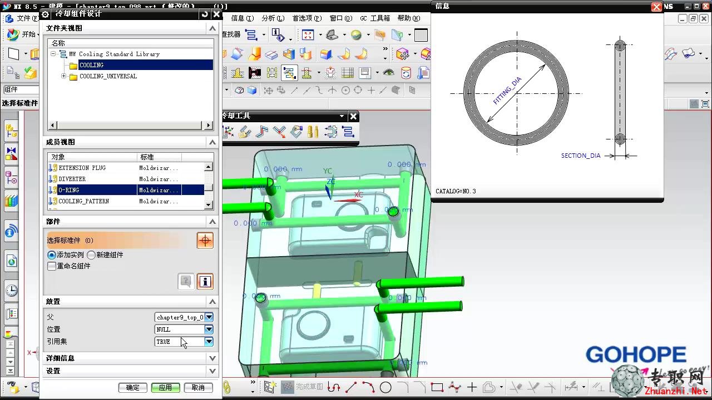The image size is (712, 400).
Task: Click the red cylinder refresh icon
Action: click(x=406, y=73)
